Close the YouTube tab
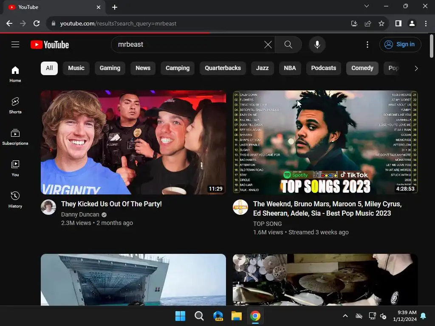 click(x=99, y=7)
